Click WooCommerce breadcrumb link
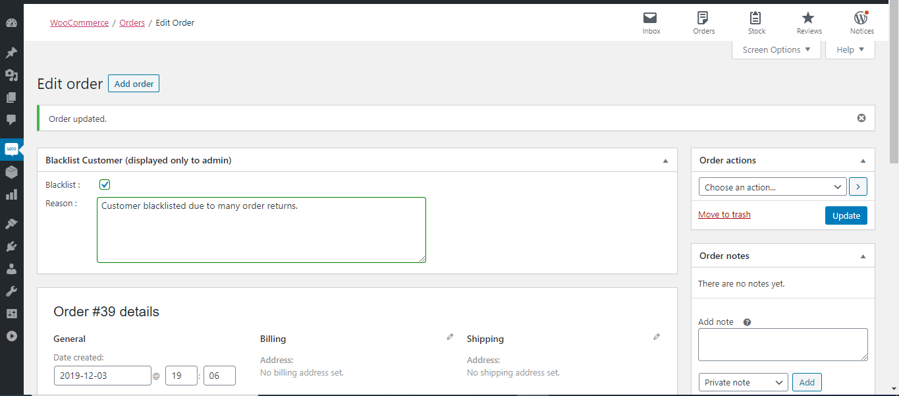 click(x=79, y=22)
